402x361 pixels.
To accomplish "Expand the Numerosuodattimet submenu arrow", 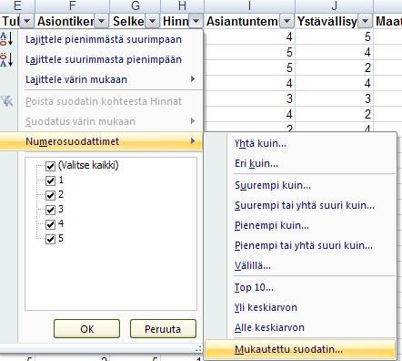I will click(x=193, y=141).
